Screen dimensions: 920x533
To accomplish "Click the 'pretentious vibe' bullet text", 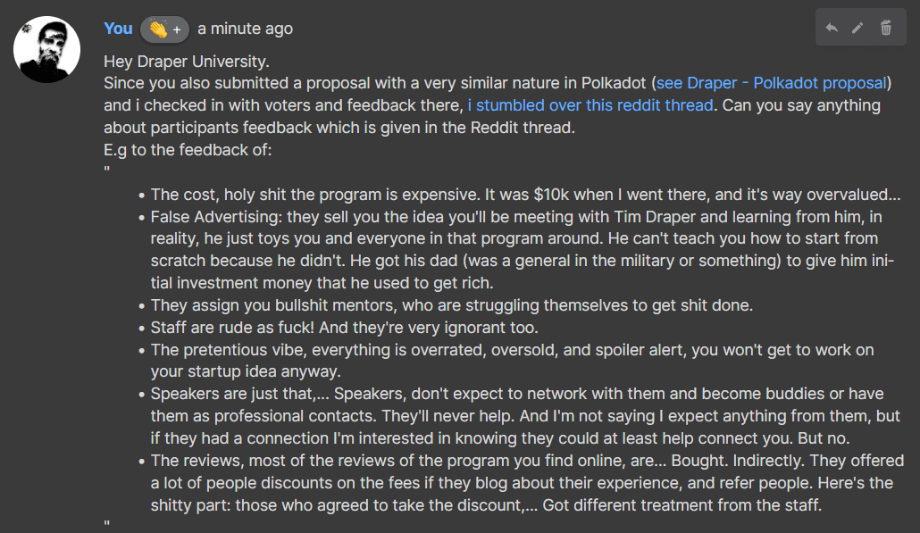I will click(512, 361).
